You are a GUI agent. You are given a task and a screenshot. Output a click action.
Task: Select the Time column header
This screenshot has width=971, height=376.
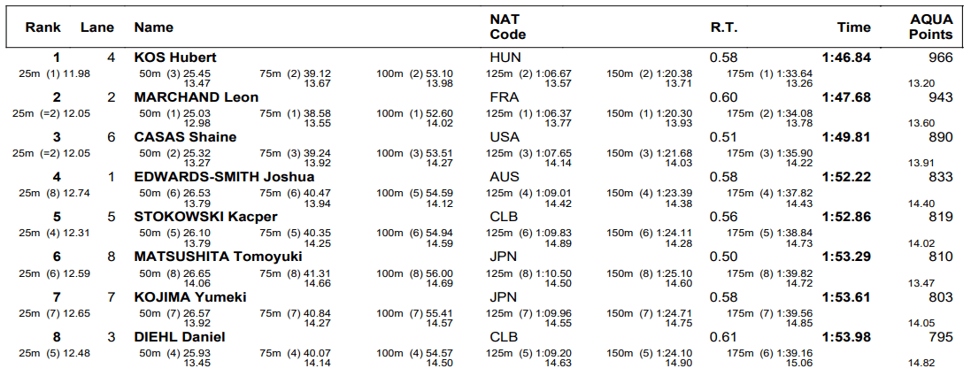pyautogui.click(x=853, y=27)
